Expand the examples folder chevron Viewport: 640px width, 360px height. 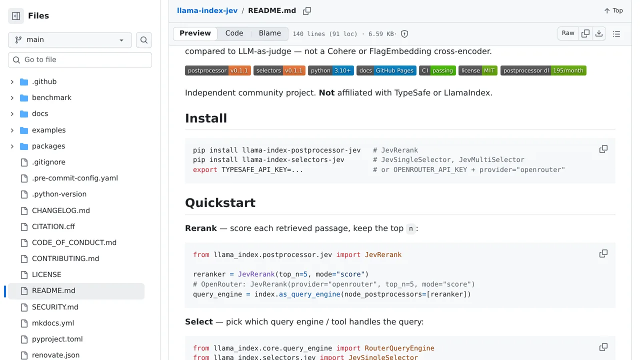coord(12,130)
